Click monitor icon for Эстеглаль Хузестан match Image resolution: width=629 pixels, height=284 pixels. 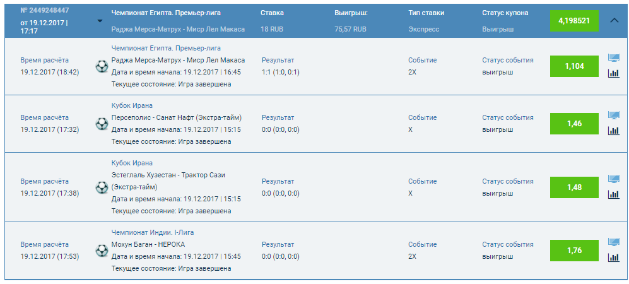pos(613,179)
